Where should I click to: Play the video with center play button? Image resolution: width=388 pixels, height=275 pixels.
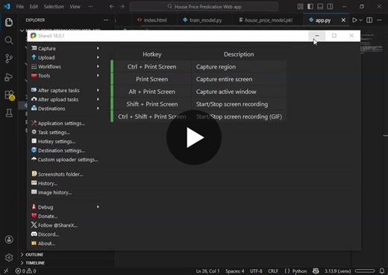194,137
